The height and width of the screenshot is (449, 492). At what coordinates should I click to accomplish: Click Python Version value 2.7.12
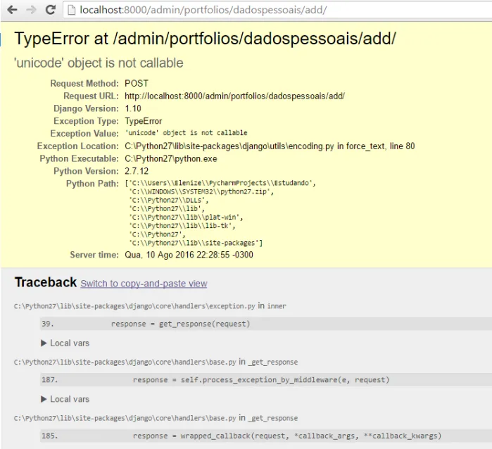click(137, 171)
